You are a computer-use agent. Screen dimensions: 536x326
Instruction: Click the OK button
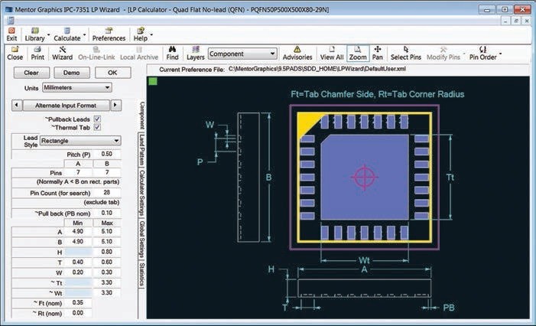(x=112, y=73)
